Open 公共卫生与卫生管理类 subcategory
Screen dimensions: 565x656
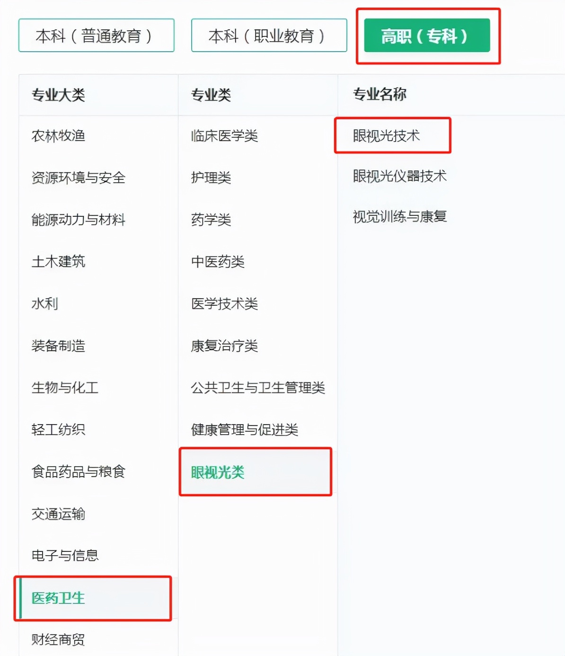click(x=258, y=388)
